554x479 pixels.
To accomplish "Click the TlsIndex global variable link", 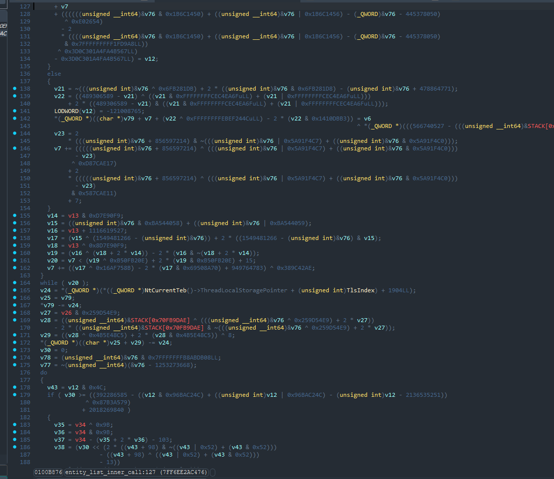I will pos(359,290).
